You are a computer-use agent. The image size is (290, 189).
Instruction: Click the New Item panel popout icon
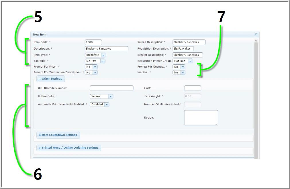click(x=256, y=34)
